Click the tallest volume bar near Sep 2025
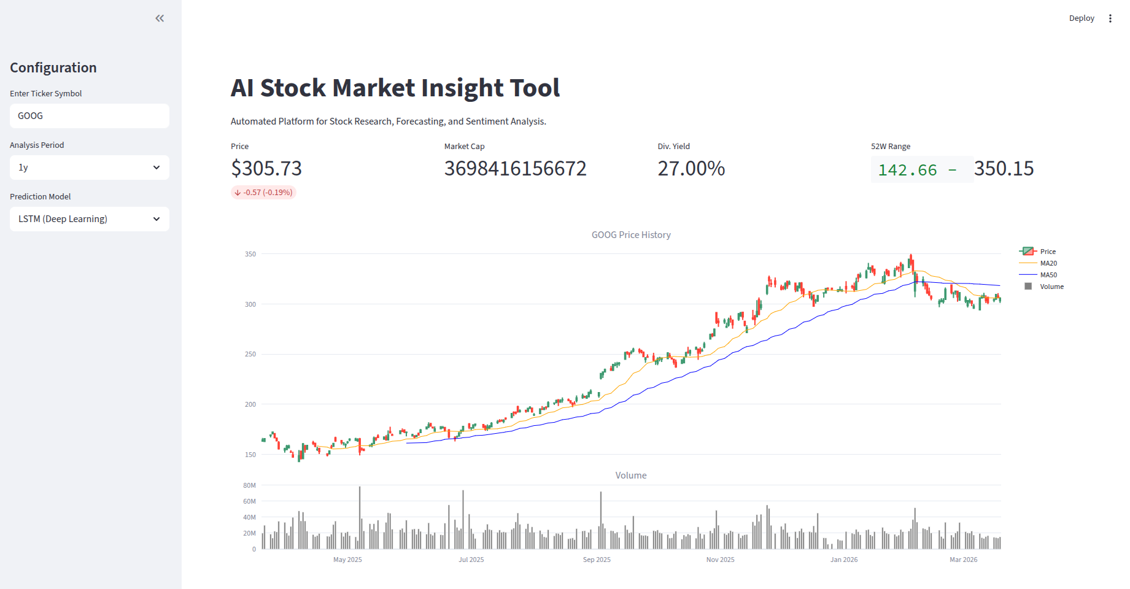 tap(600, 520)
